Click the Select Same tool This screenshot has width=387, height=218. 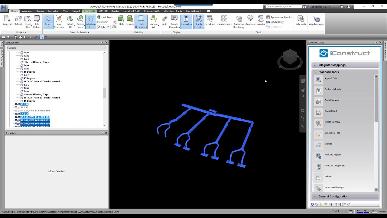(x=80, y=22)
